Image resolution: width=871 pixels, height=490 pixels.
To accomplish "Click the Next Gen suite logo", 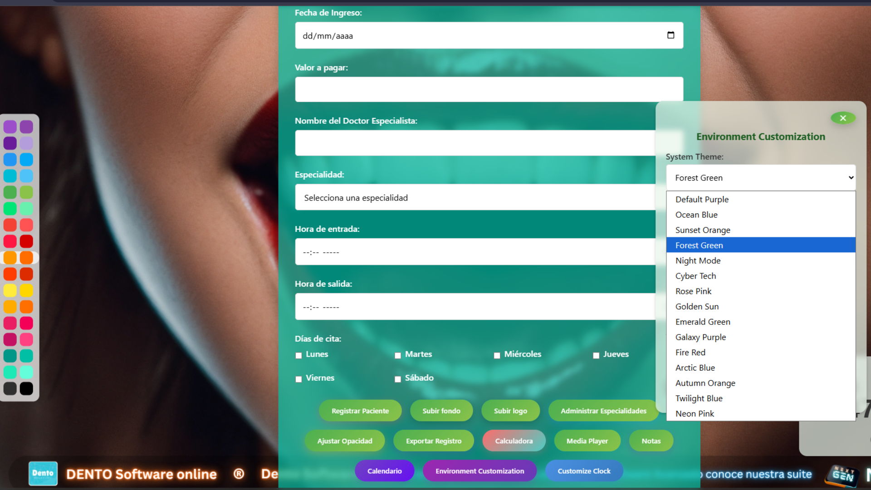I will click(843, 475).
